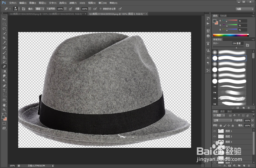256x168 pixels.
Task: Open the 滤镜(T) menu
Action: click(73, 3)
